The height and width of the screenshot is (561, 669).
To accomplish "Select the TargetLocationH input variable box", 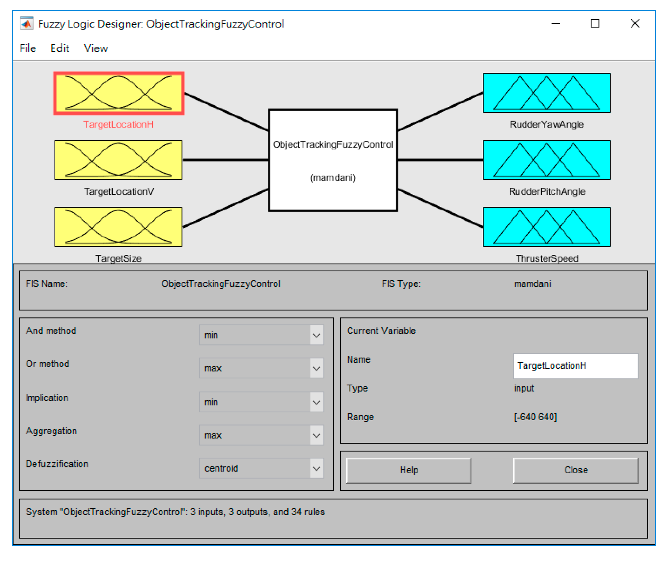I will pos(119,93).
